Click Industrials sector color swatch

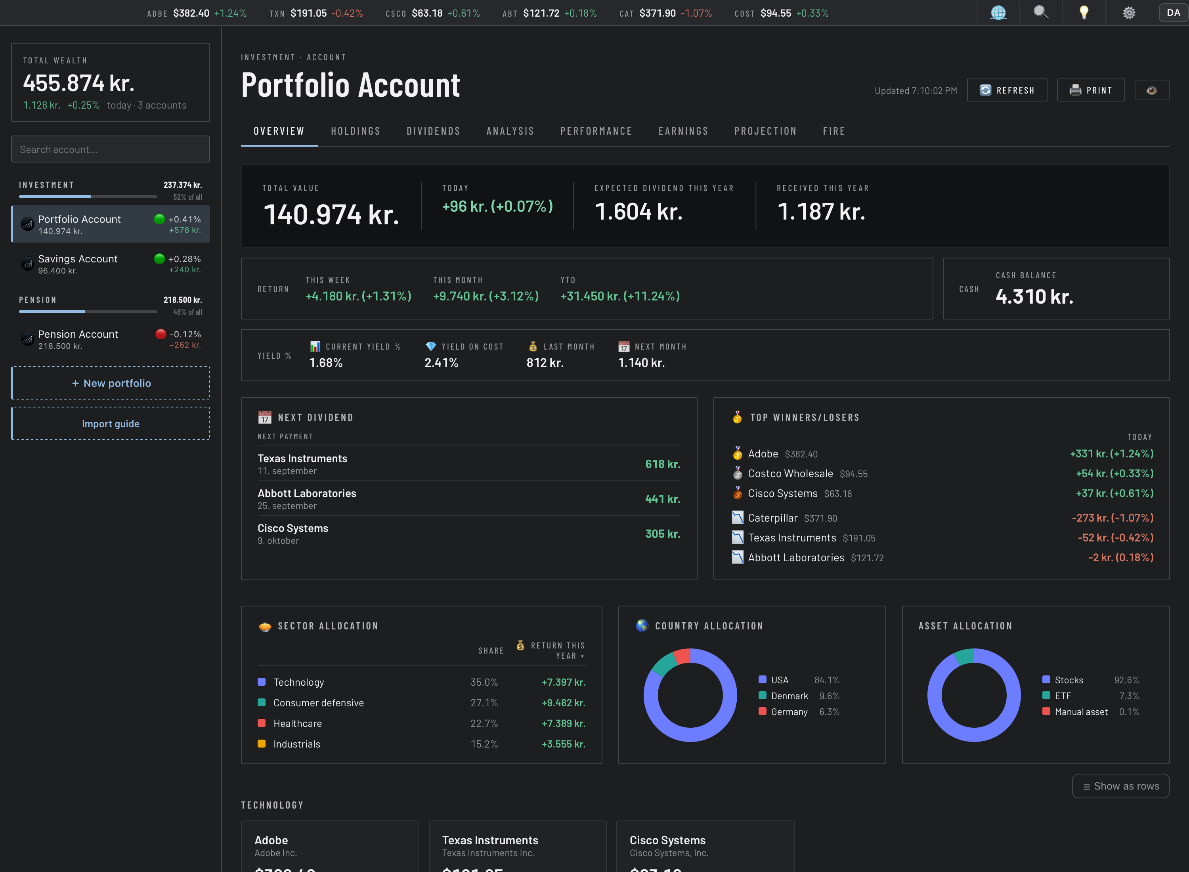261,744
